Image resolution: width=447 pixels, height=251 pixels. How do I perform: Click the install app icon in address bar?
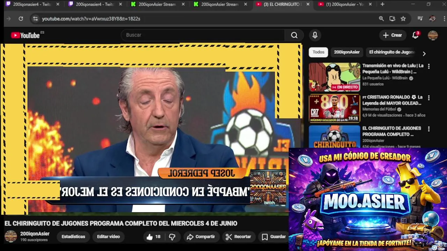(x=392, y=18)
